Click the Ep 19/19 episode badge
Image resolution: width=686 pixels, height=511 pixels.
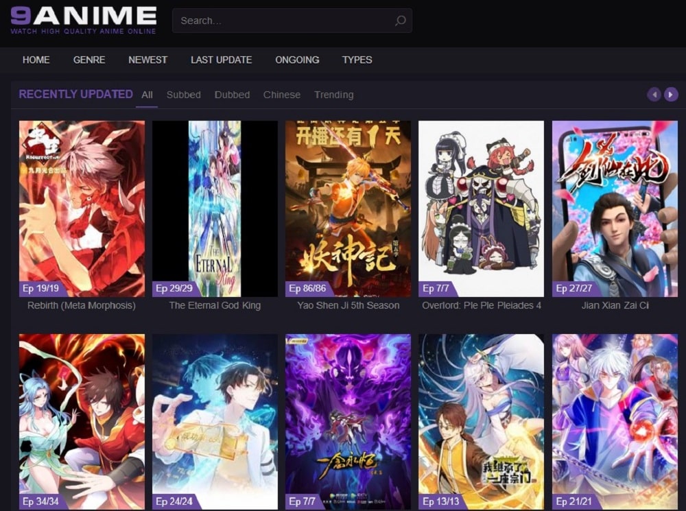pos(43,289)
